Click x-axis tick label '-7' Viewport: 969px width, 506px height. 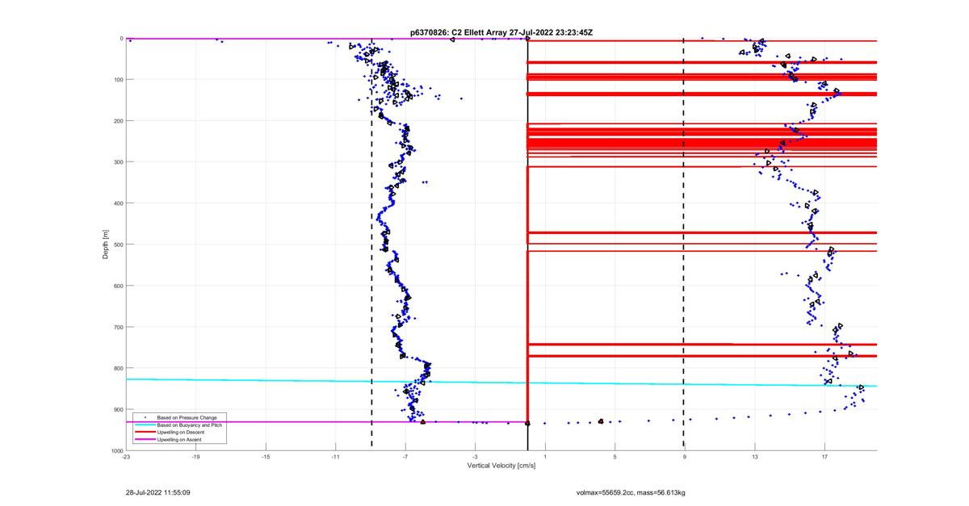coord(405,457)
